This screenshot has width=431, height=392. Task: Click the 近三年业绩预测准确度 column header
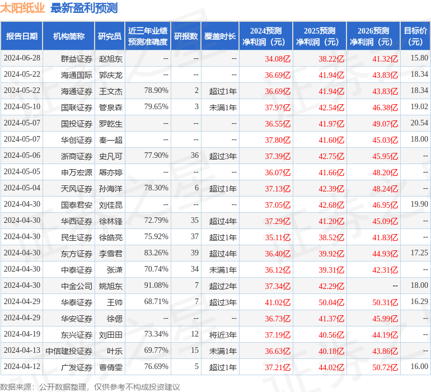(x=148, y=36)
